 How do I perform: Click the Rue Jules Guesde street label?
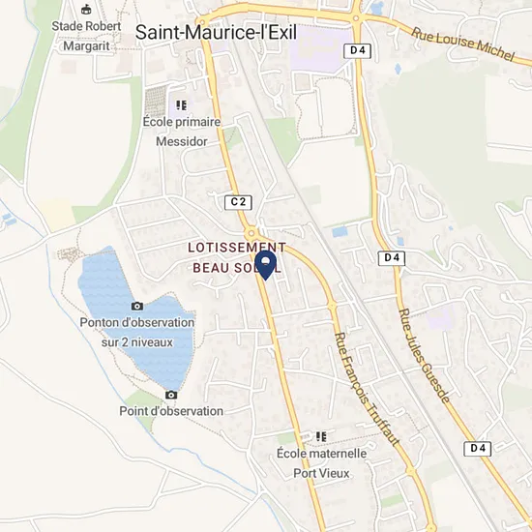(424, 356)
